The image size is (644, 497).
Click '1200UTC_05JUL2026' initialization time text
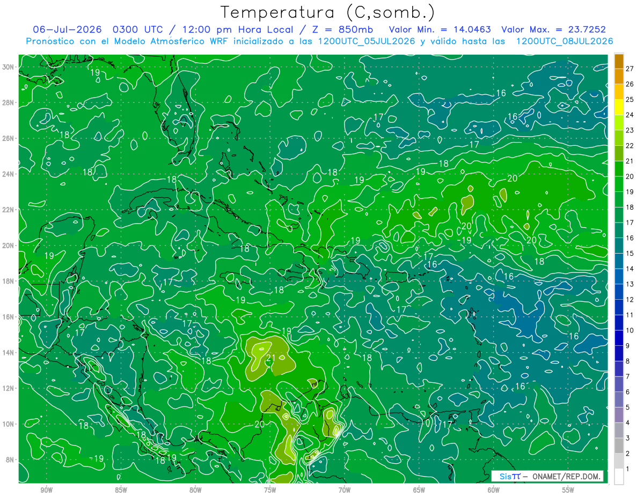click(x=367, y=41)
